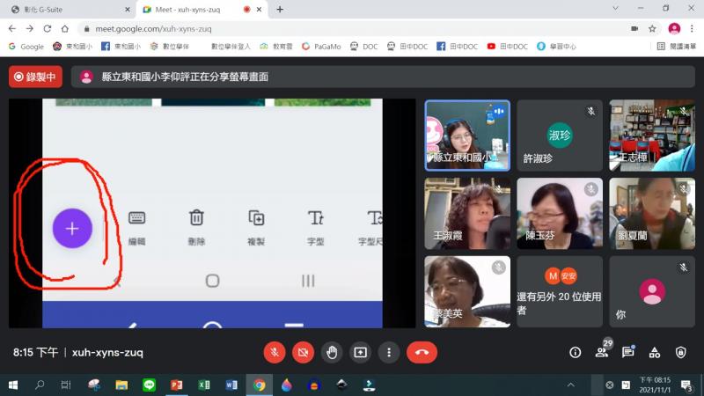The width and height of the screenshot is (704, 396).
Task: Select the presenter's video tile 縣立東和國小
Action: point(467,136)
